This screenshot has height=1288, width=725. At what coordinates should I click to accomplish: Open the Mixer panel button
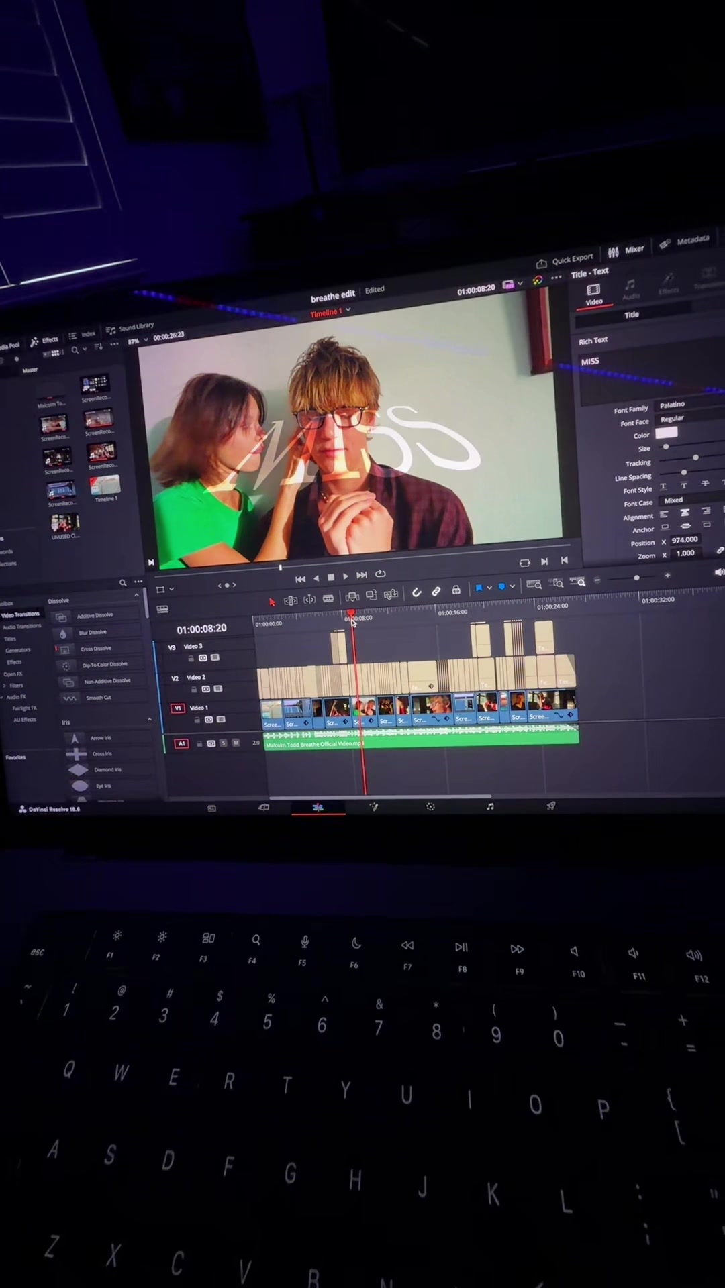click(626, 250)
